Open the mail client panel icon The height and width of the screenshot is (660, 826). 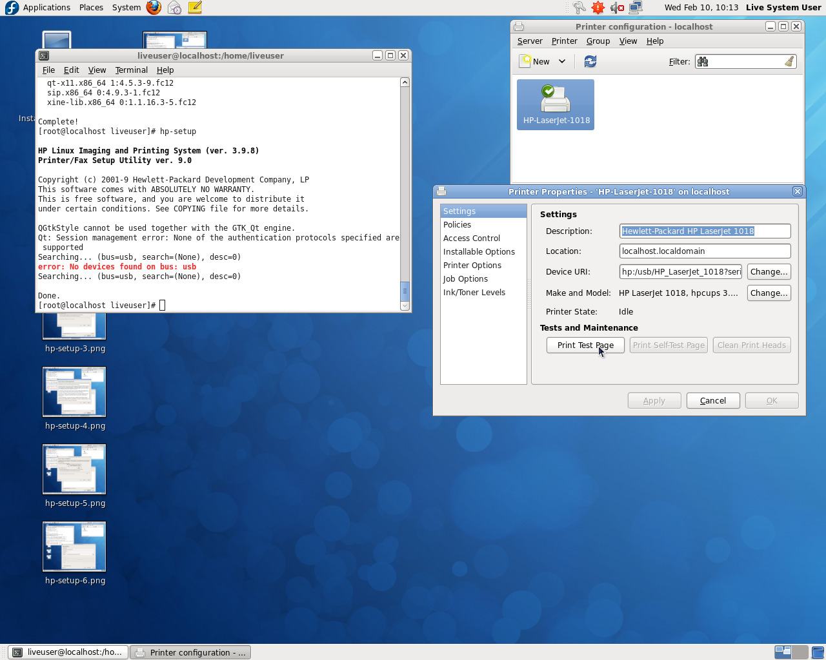point(174,8)
